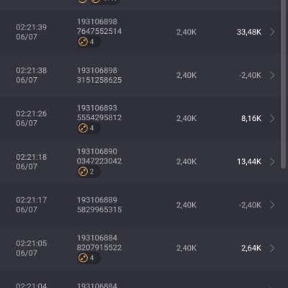
Task: Open chevron next to 2,64K payout
Action: point(272,248)
